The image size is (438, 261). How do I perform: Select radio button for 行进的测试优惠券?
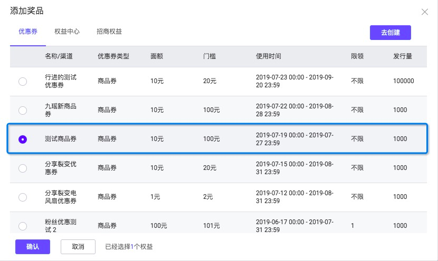(x=23, y=82)
